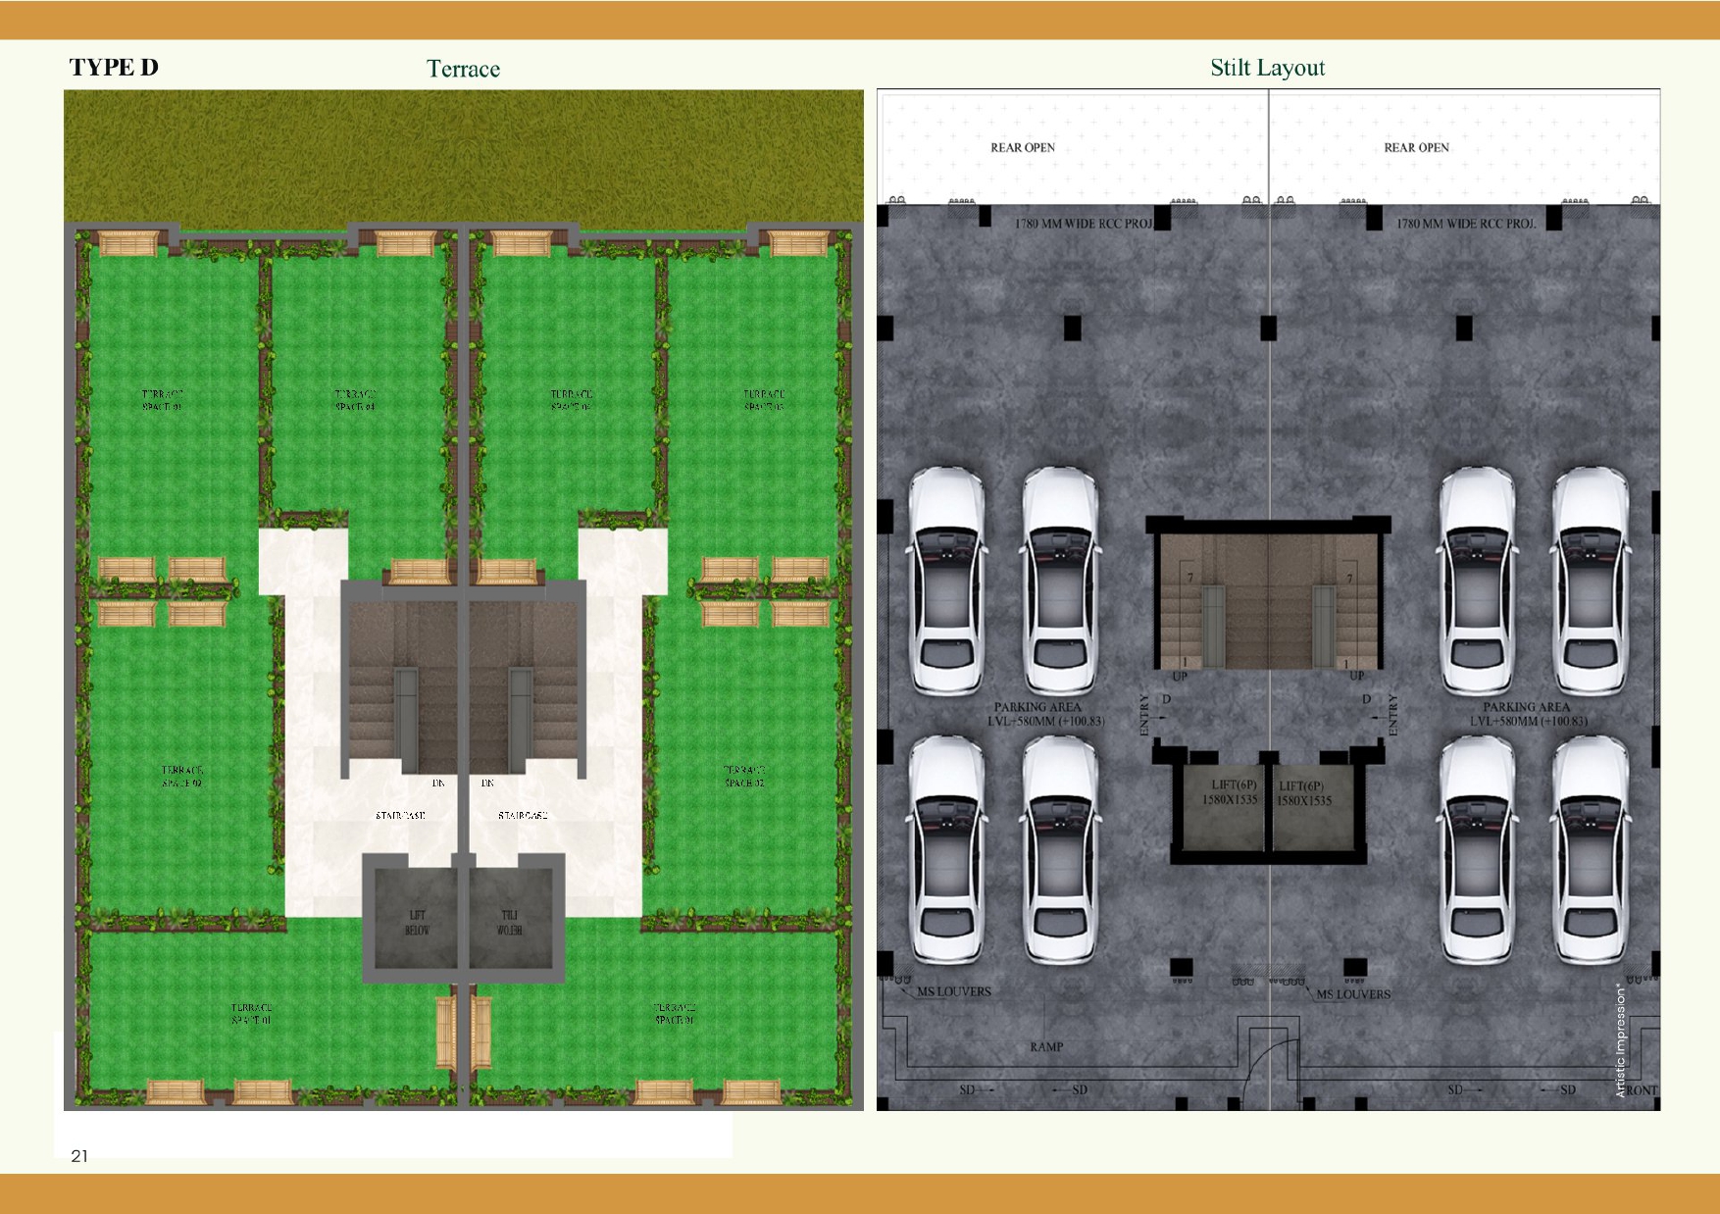Click the right REAR OPEN label

click(1416, 148)
